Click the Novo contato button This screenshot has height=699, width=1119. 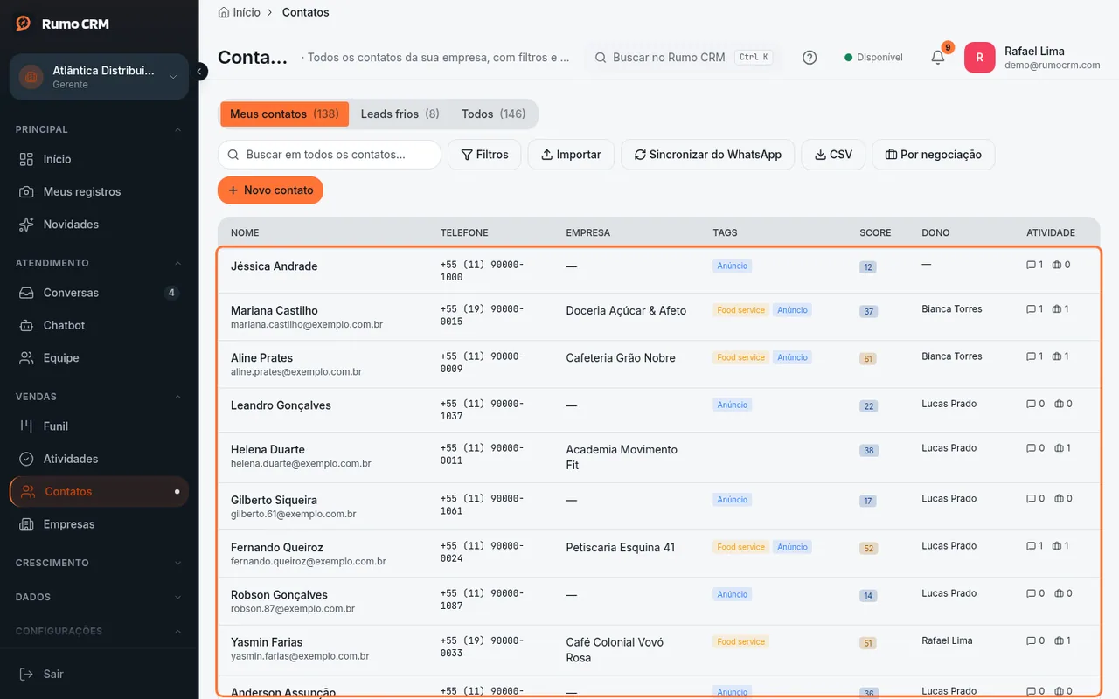point(270,190)
